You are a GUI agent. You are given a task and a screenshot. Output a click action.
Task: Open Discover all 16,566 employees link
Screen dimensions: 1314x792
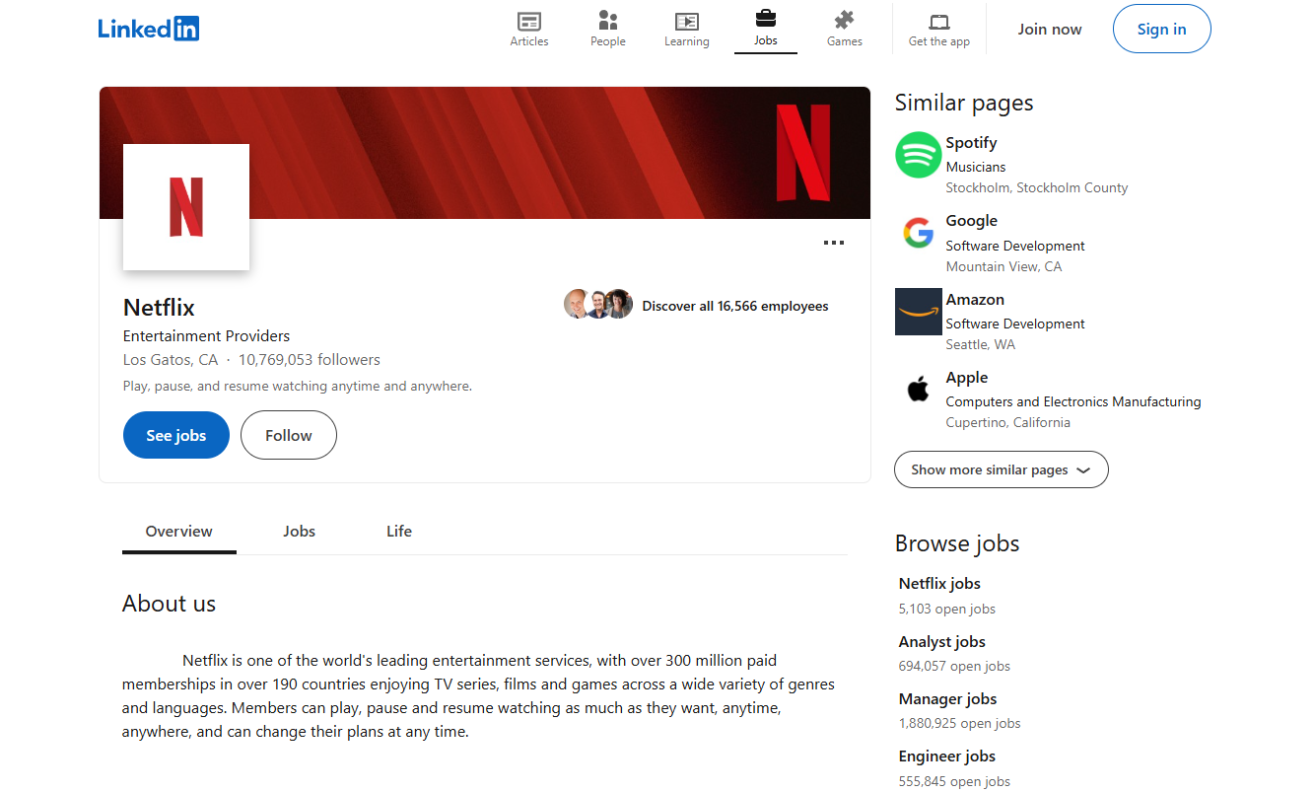734,306
